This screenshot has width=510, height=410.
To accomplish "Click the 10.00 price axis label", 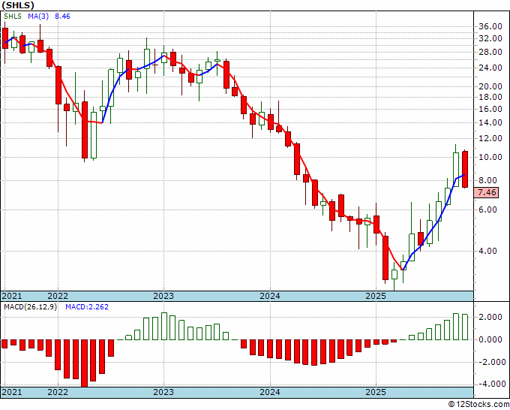I will tap(490, 157).
